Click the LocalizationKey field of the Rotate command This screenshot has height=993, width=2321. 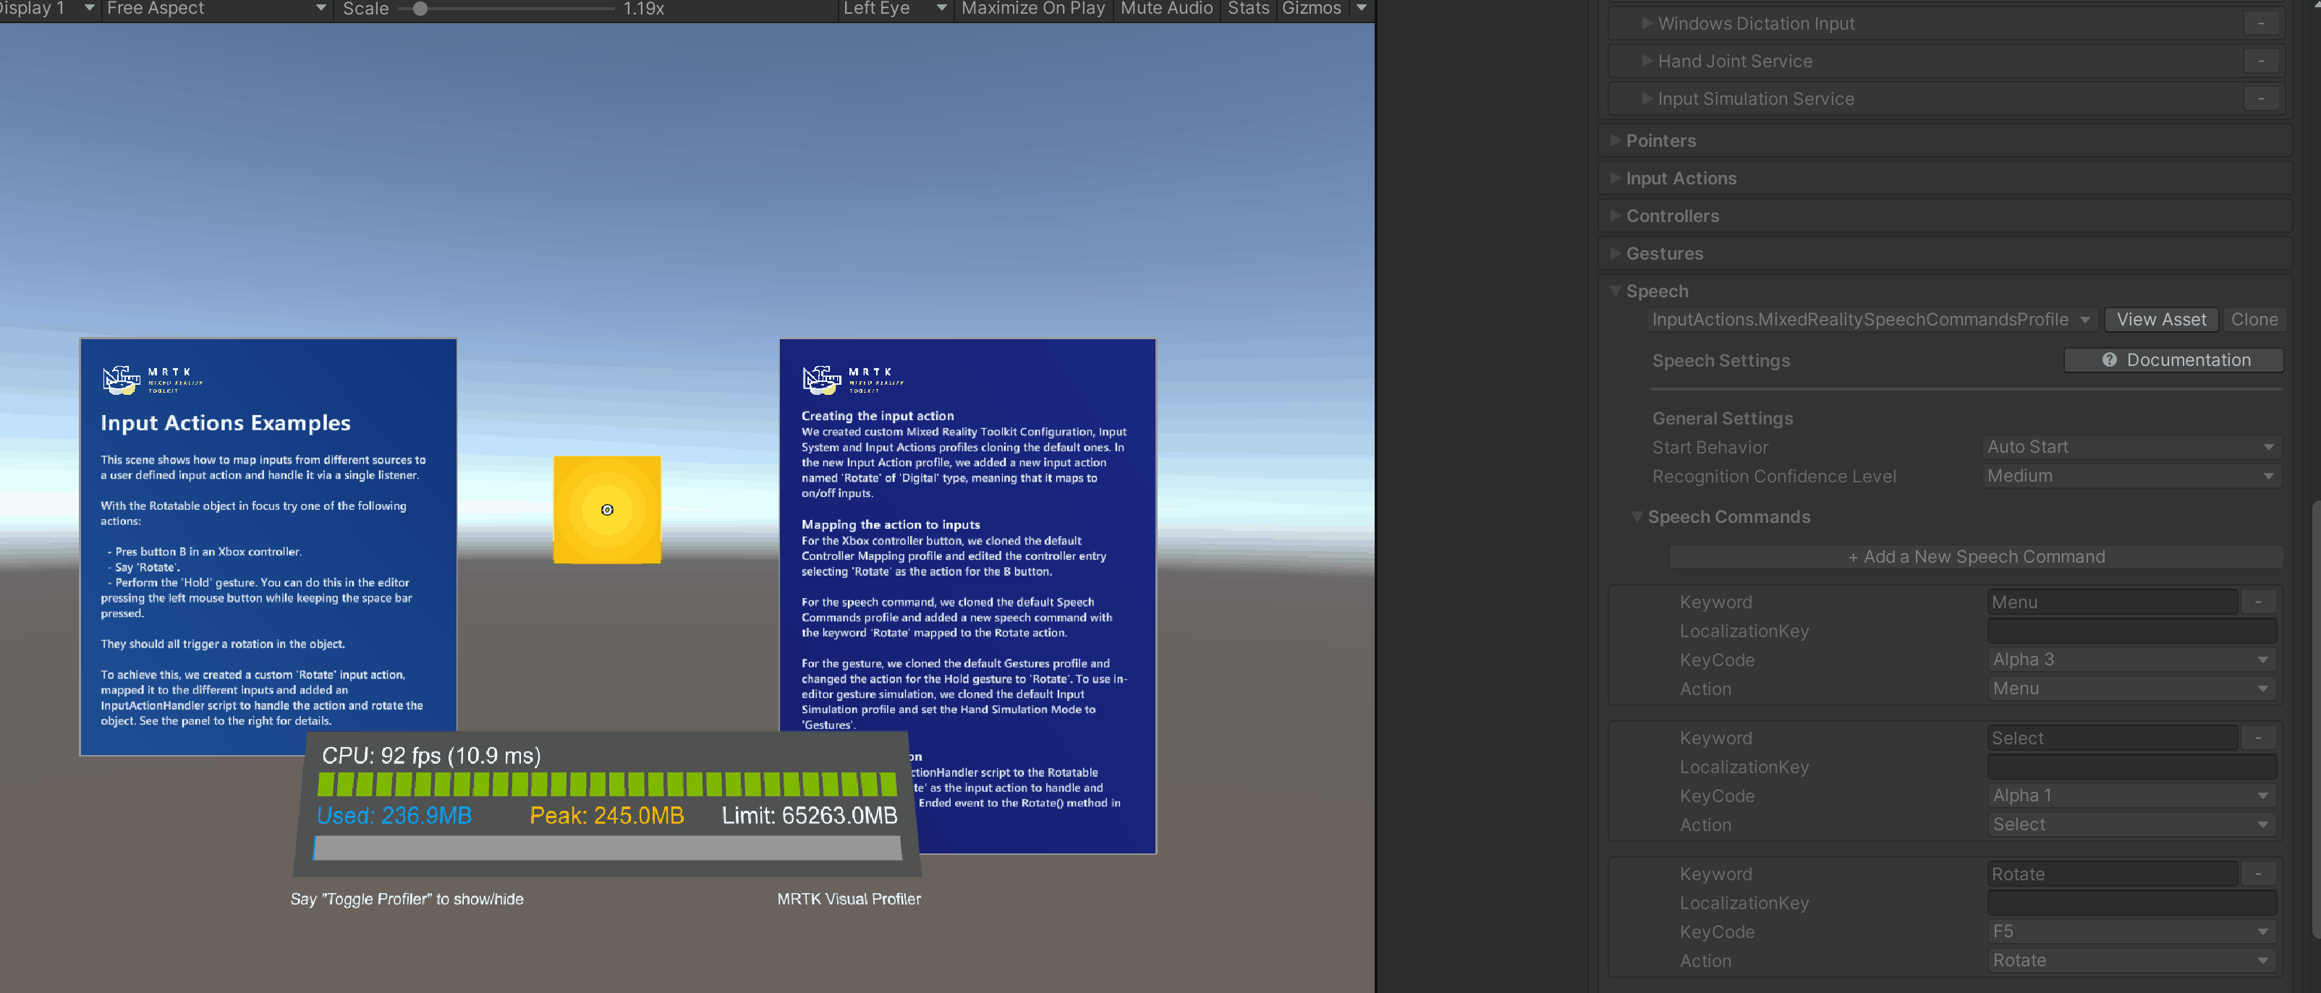2130,902
